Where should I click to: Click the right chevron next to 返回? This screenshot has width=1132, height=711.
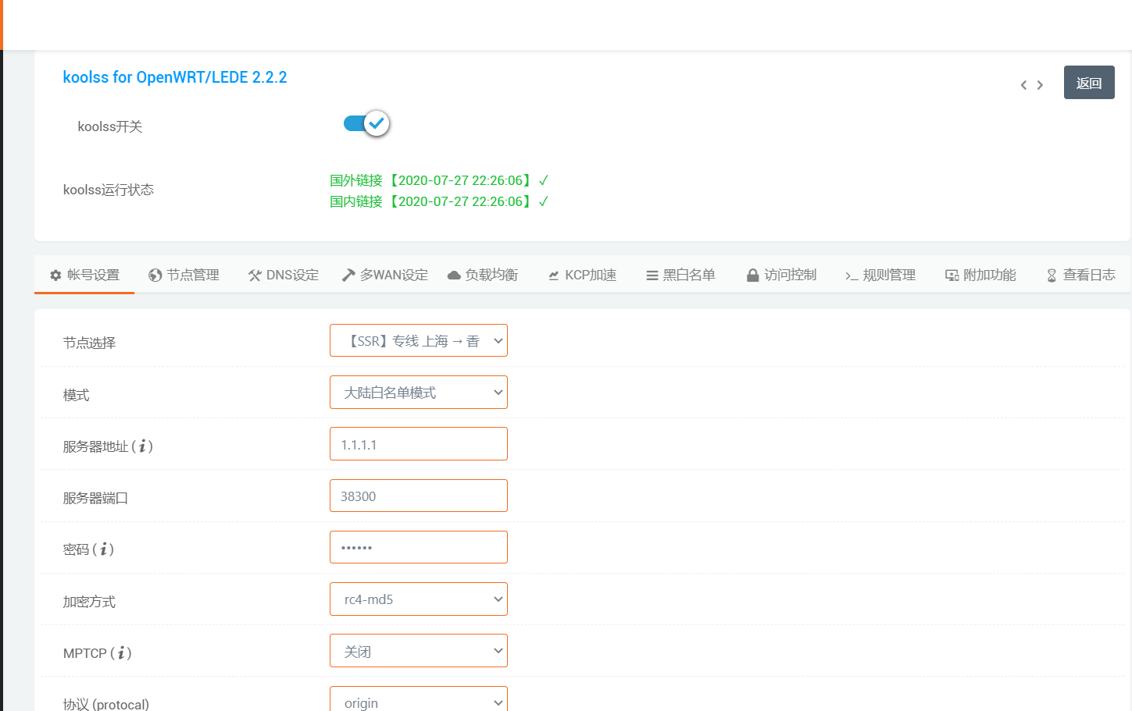click(1040, 85)
